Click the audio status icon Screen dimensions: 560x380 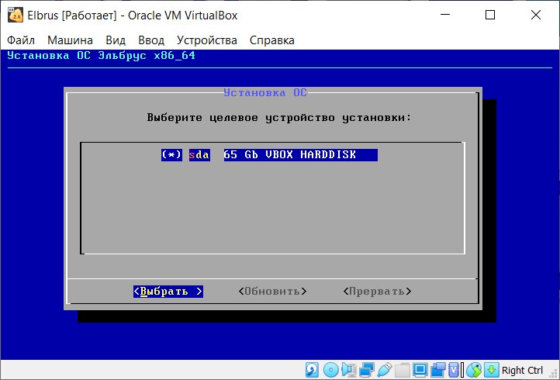tap(349, 370)
